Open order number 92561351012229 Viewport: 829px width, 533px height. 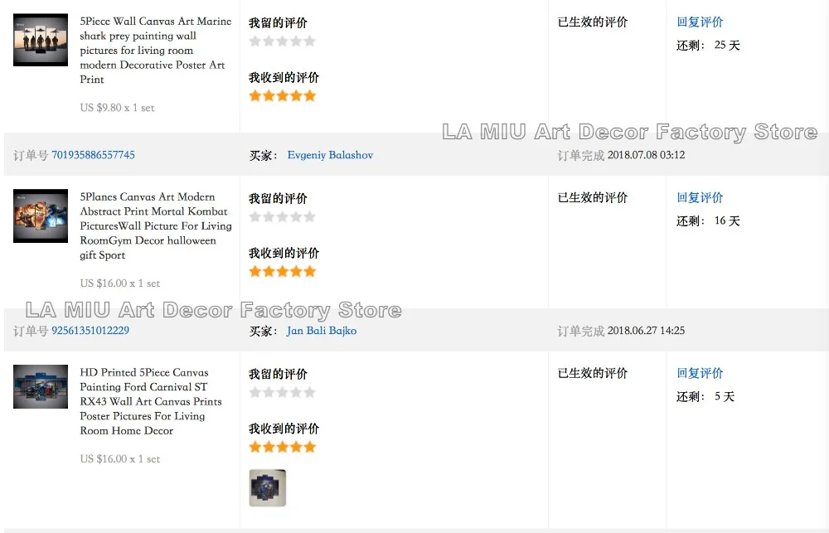coord(90,331)
